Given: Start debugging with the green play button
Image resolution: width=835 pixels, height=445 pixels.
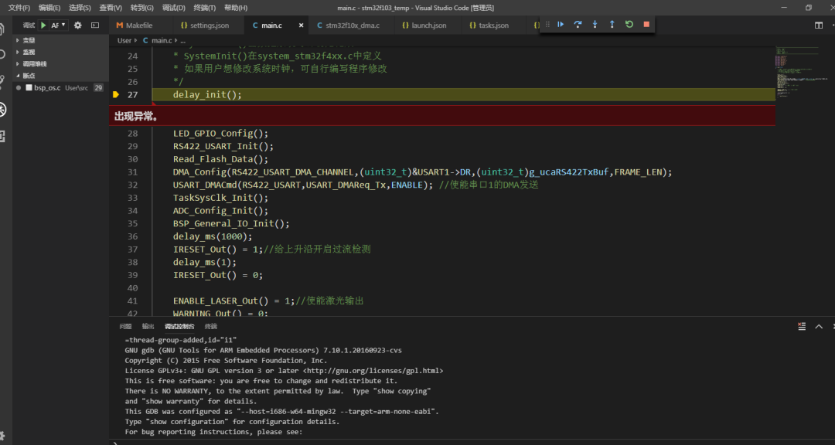Looking at the screenshot, I should coord(43,25).
